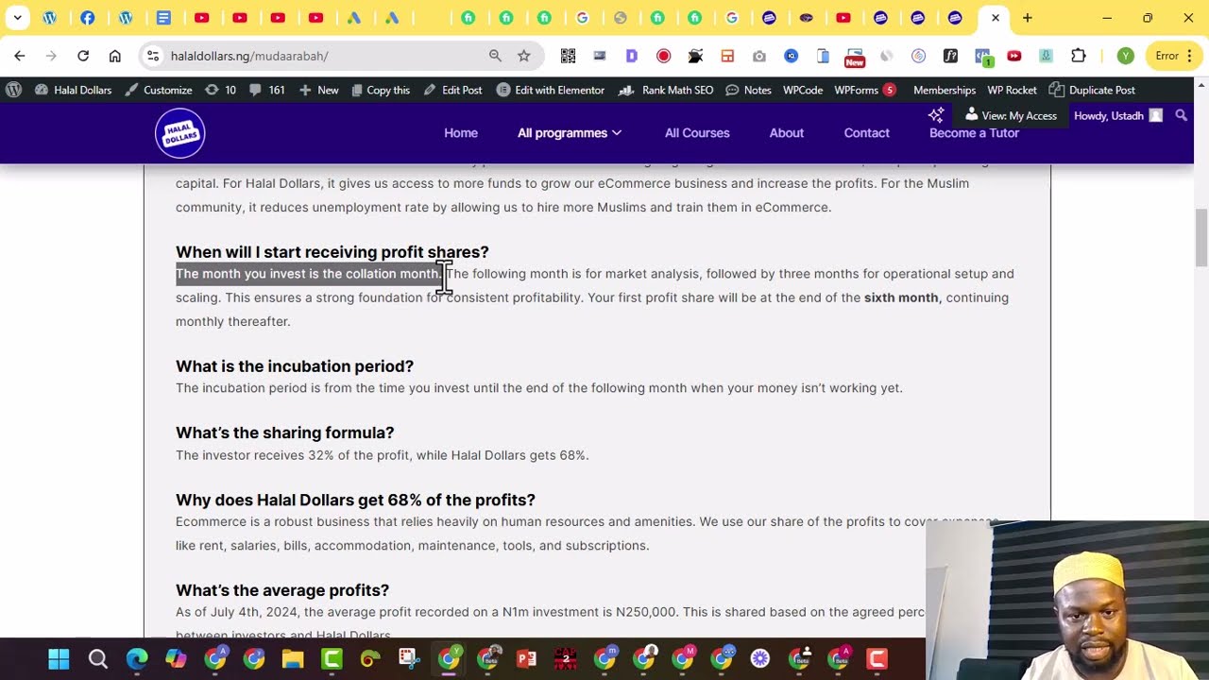Click heading "What is the incubation period?"
This screenshot has height=680, width=1209.
coord(295,366)
